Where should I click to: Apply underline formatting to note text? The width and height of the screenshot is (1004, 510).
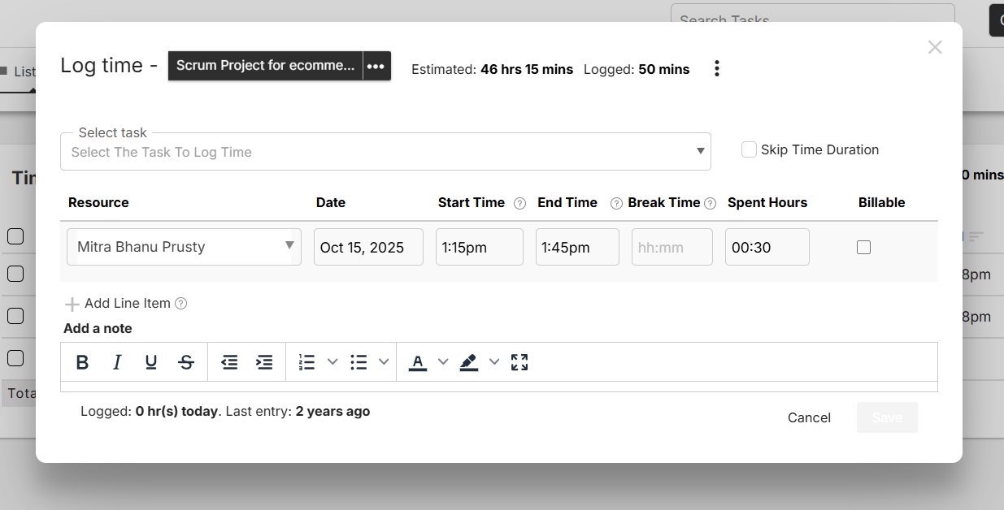coord(151,362)
